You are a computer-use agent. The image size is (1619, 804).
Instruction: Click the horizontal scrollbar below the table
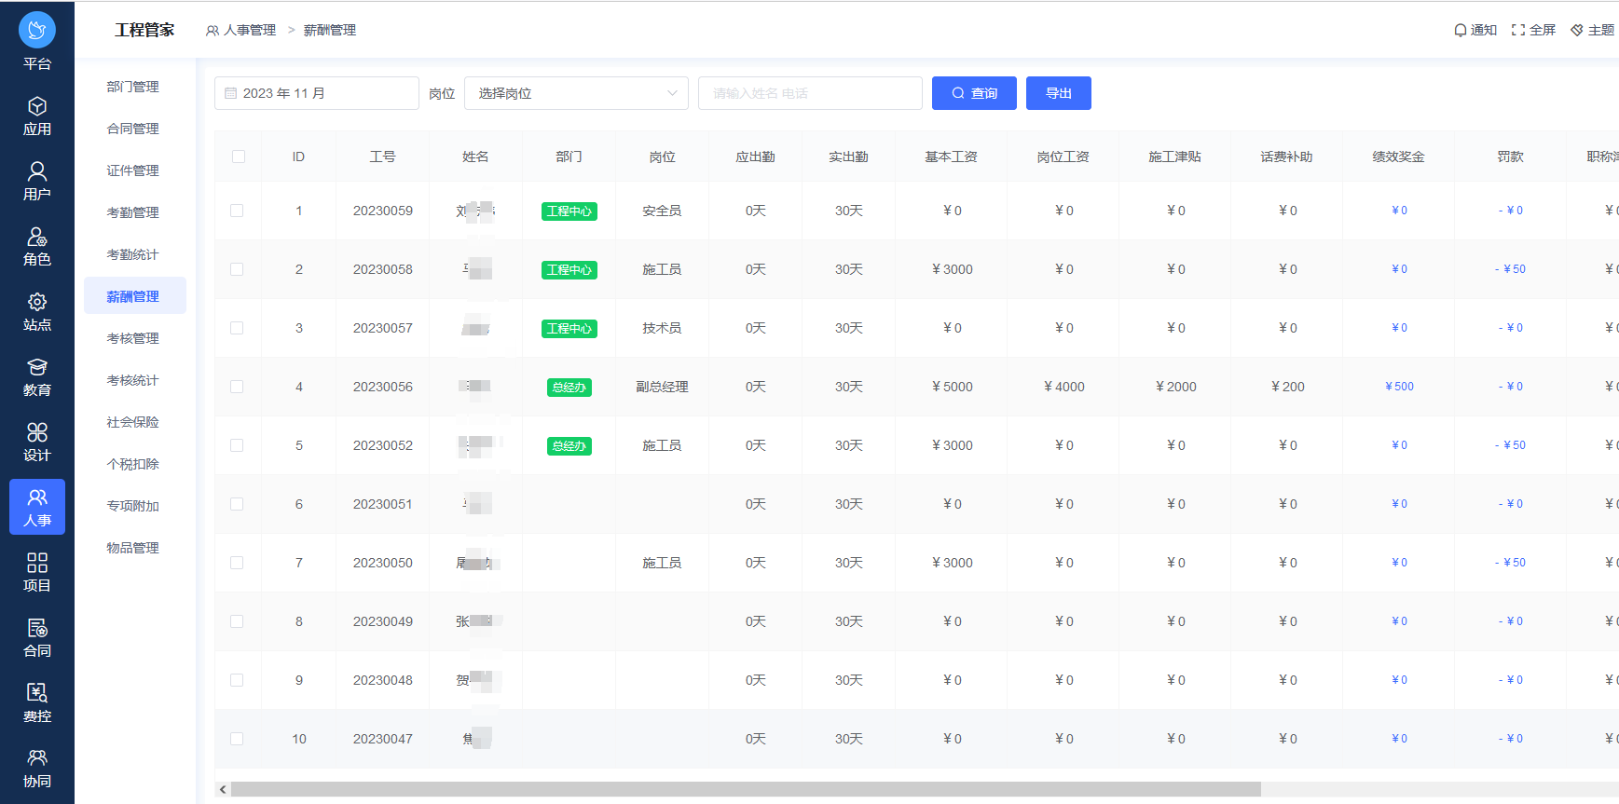point(746,789)
